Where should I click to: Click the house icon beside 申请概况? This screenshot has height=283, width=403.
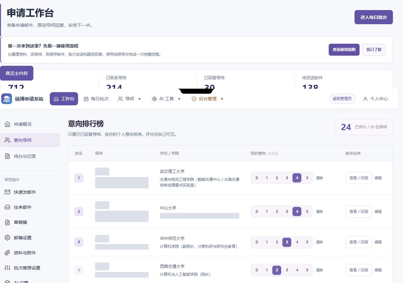pyautogui.click(x=8, y=124)
